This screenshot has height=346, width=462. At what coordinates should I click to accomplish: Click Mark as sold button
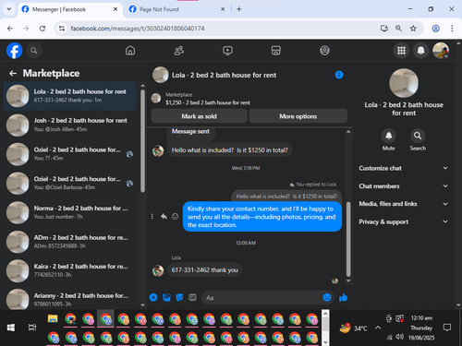click(x=199, y=116)
